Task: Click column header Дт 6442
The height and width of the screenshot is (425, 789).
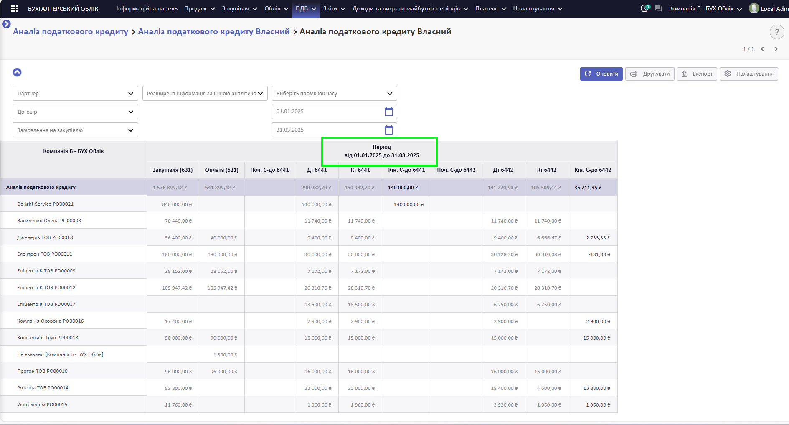Action: click(503, 170)
